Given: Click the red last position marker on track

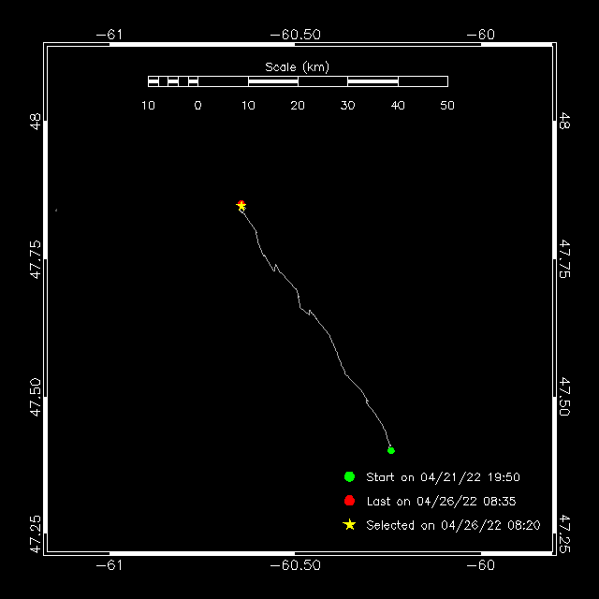Looking at the screenshot, I should point(241,204).
